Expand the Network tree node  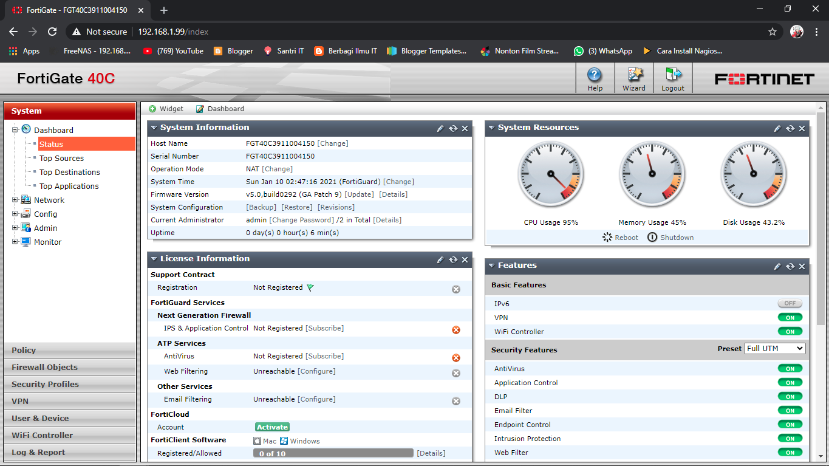click(15, 200)
